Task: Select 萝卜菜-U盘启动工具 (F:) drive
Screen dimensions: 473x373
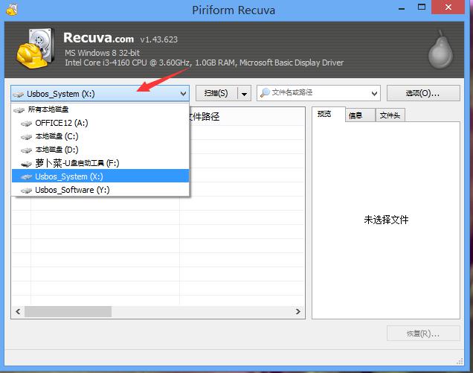Action: click(x=100, y=163)
